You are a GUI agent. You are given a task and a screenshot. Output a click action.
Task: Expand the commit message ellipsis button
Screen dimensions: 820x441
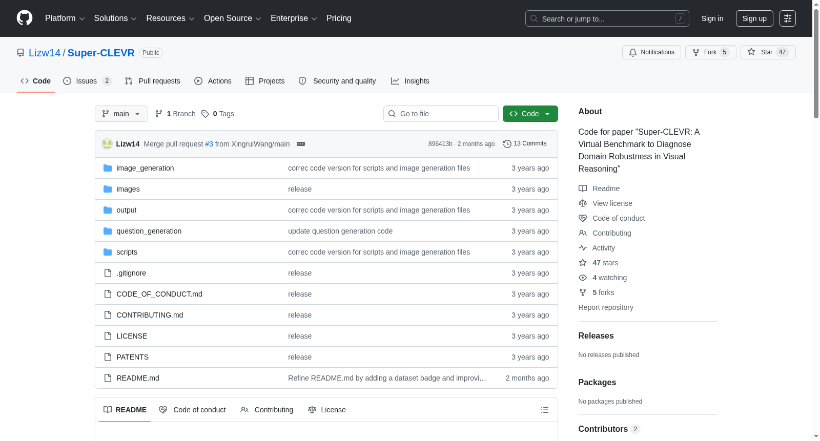click(x=301, y=144)
